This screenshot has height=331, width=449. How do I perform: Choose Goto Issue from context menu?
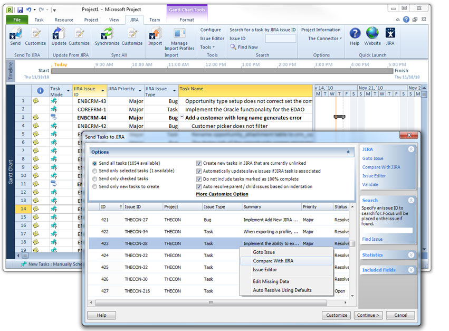286,252
